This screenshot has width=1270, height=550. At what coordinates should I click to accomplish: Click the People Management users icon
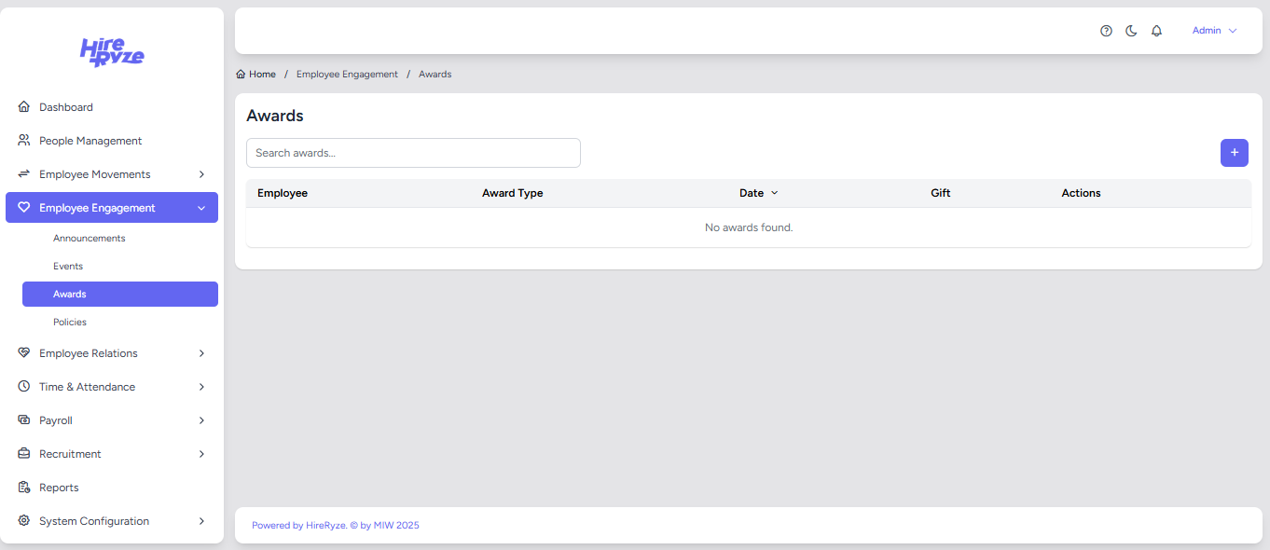24,141
